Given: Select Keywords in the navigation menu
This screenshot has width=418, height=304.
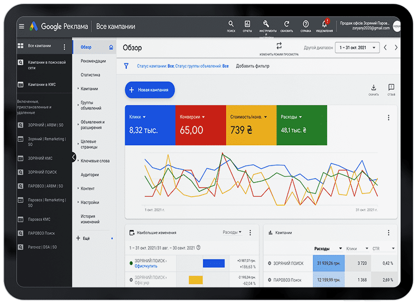Looking at the screenshot, I should pos(95,161).
